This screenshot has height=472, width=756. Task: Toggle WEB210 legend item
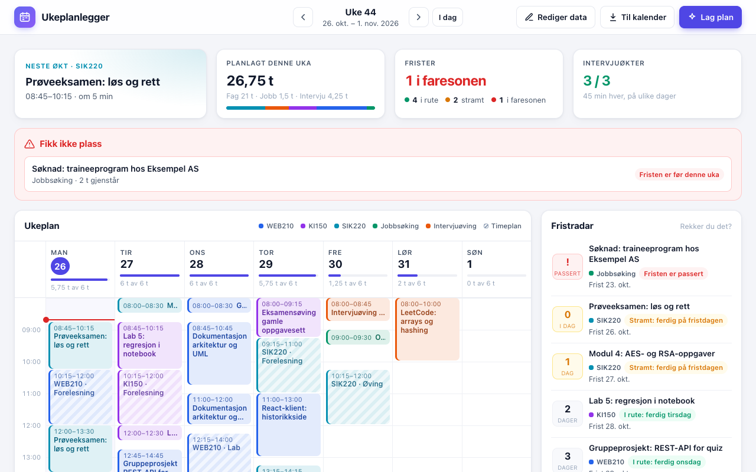276,226
